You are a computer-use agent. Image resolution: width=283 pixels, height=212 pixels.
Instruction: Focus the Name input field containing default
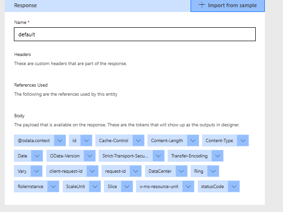[135, 34]
